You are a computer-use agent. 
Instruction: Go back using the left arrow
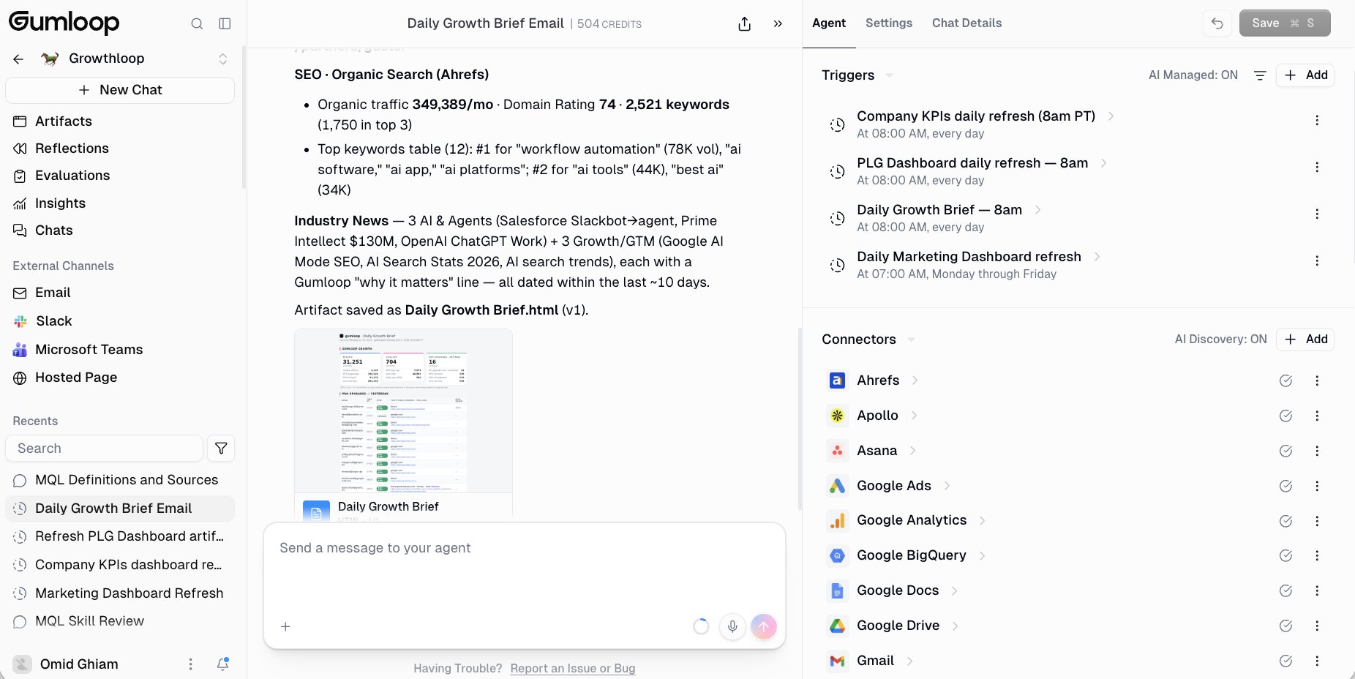19,59
